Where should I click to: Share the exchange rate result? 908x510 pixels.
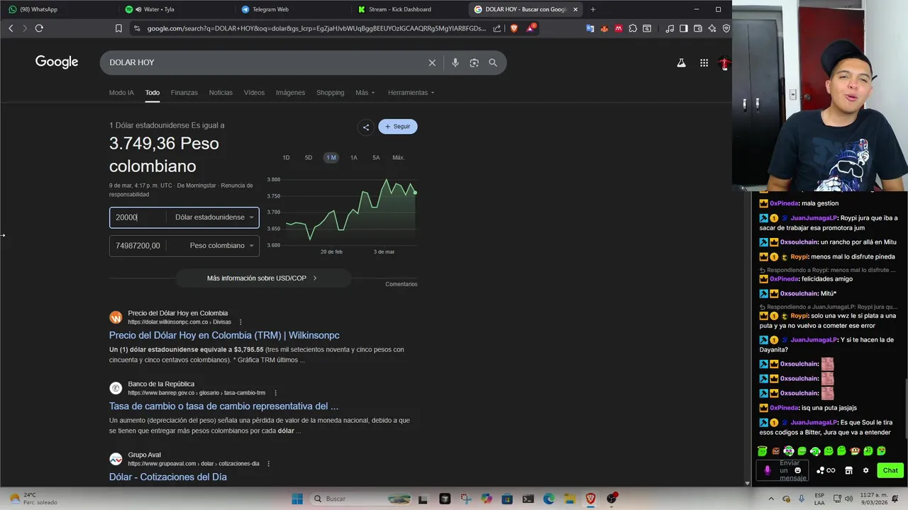click(366, 127)
